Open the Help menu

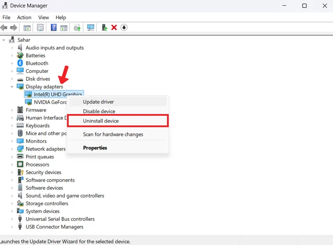(61, 17)
